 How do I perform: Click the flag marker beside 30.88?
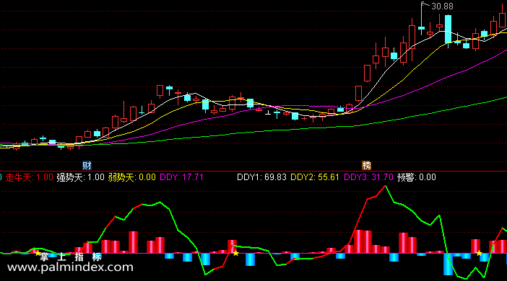pyautogui.click(x=423, y=4)
